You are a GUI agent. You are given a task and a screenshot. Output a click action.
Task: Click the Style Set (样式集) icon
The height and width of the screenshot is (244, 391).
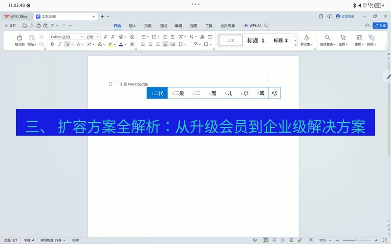(x=307, y=38)
